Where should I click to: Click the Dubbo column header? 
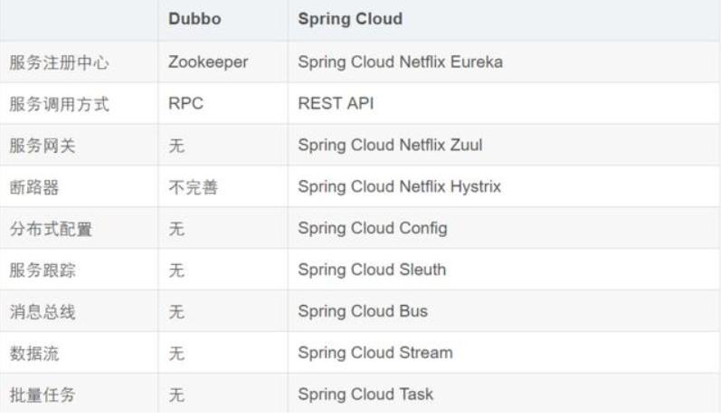coord(194,20)
